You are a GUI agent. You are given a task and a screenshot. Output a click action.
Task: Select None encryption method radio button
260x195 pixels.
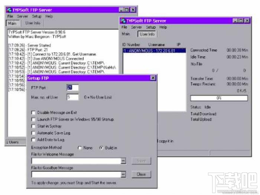tap(80, 148)
